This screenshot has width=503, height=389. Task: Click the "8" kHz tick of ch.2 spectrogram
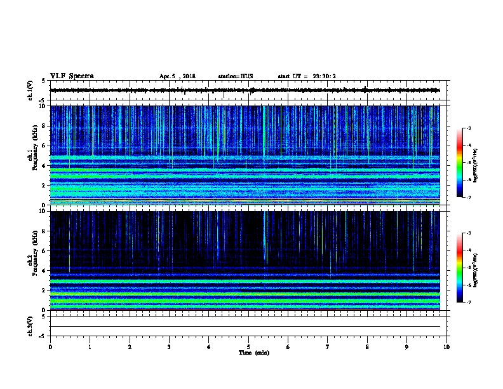(44, 231)
